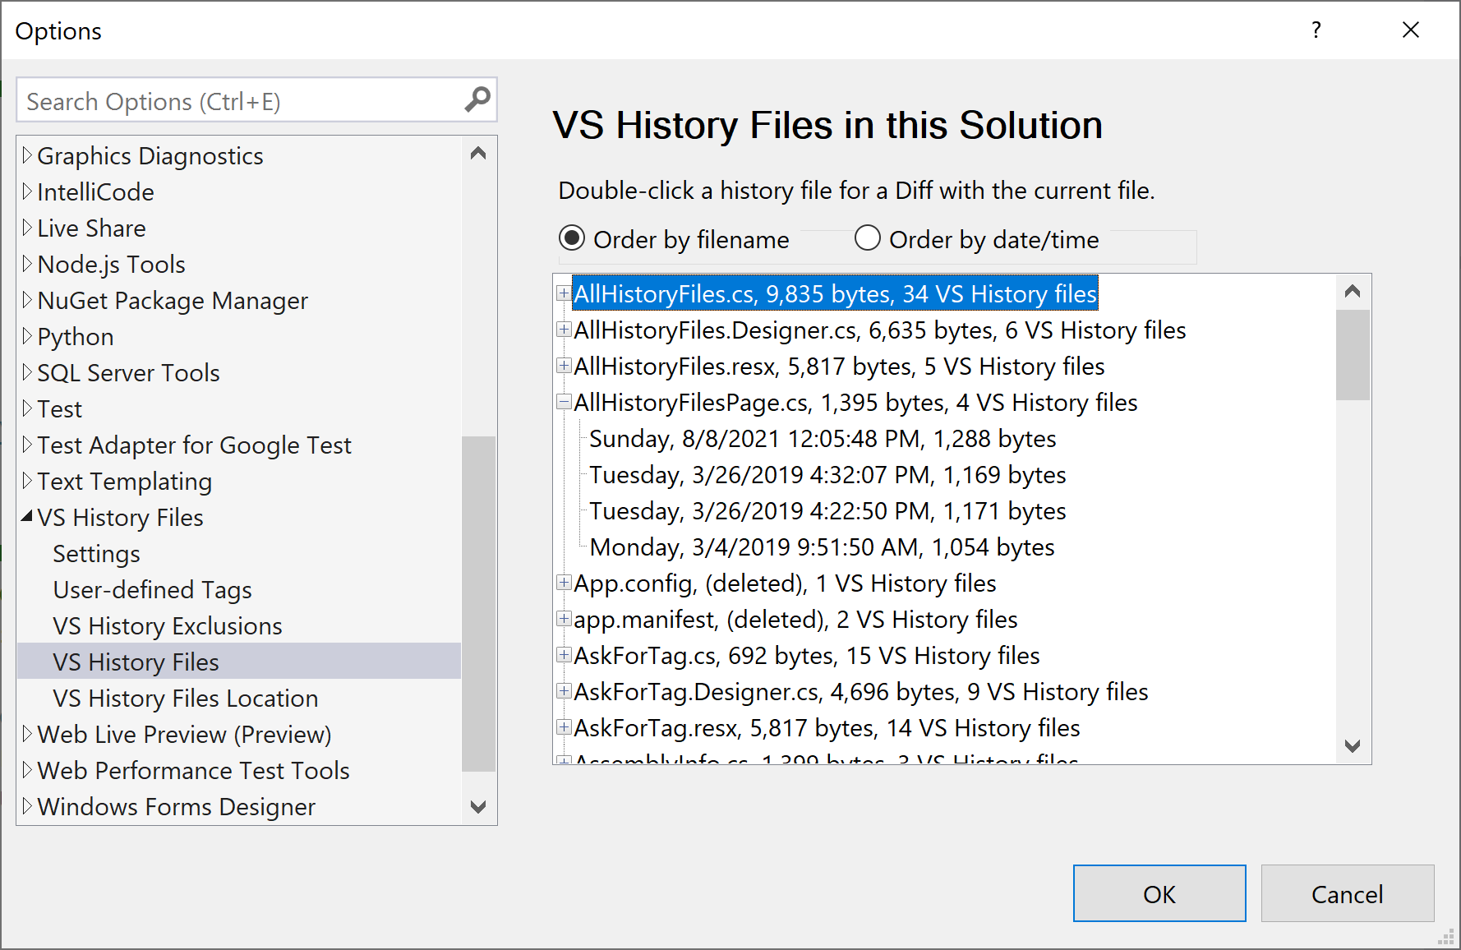1461x950 pixels.
Task: Open Settings under VS History Files
Action: tap(96, 553)
